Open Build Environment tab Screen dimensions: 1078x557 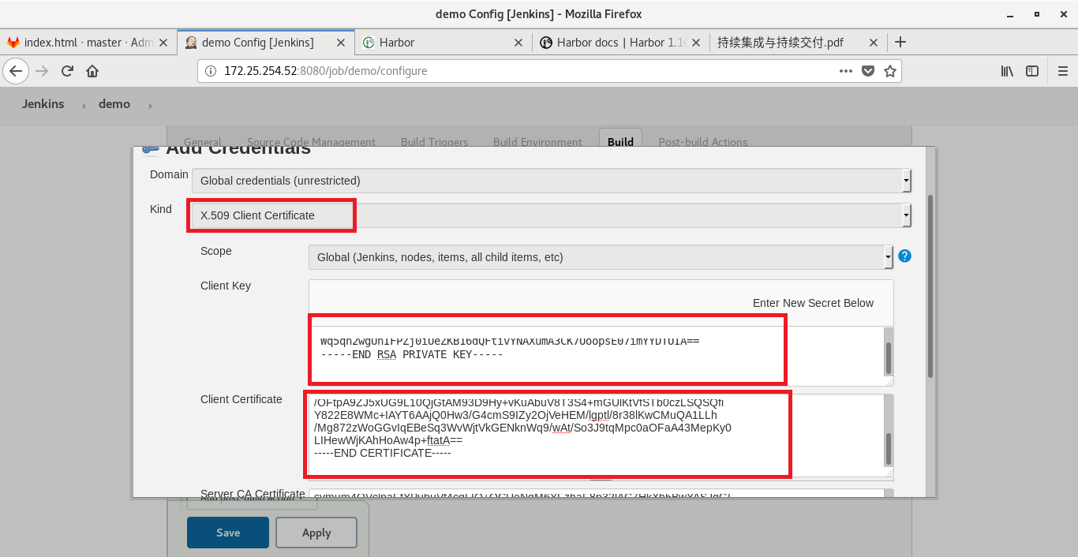537,142
